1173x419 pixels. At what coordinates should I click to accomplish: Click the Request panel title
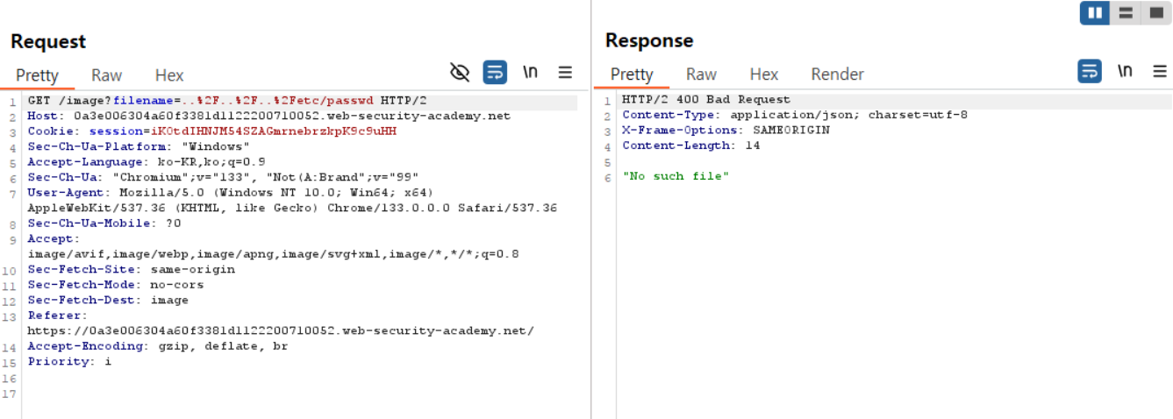(48, 41)
